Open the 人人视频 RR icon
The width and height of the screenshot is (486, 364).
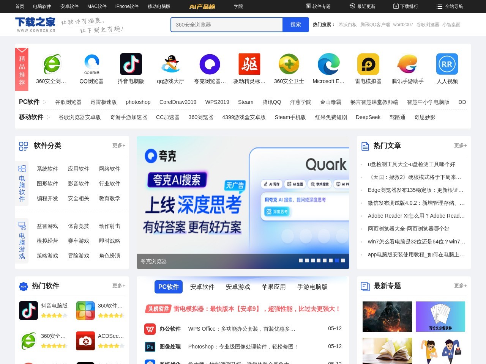(x=447, y=64)
